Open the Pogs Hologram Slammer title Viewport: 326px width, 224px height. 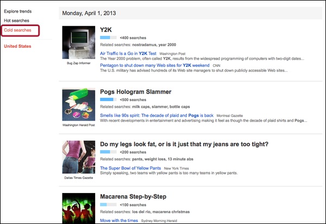click(136, 92)
